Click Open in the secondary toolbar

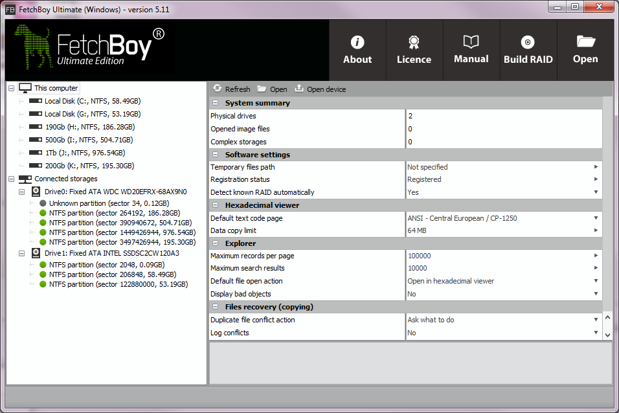tap(272, 89)
